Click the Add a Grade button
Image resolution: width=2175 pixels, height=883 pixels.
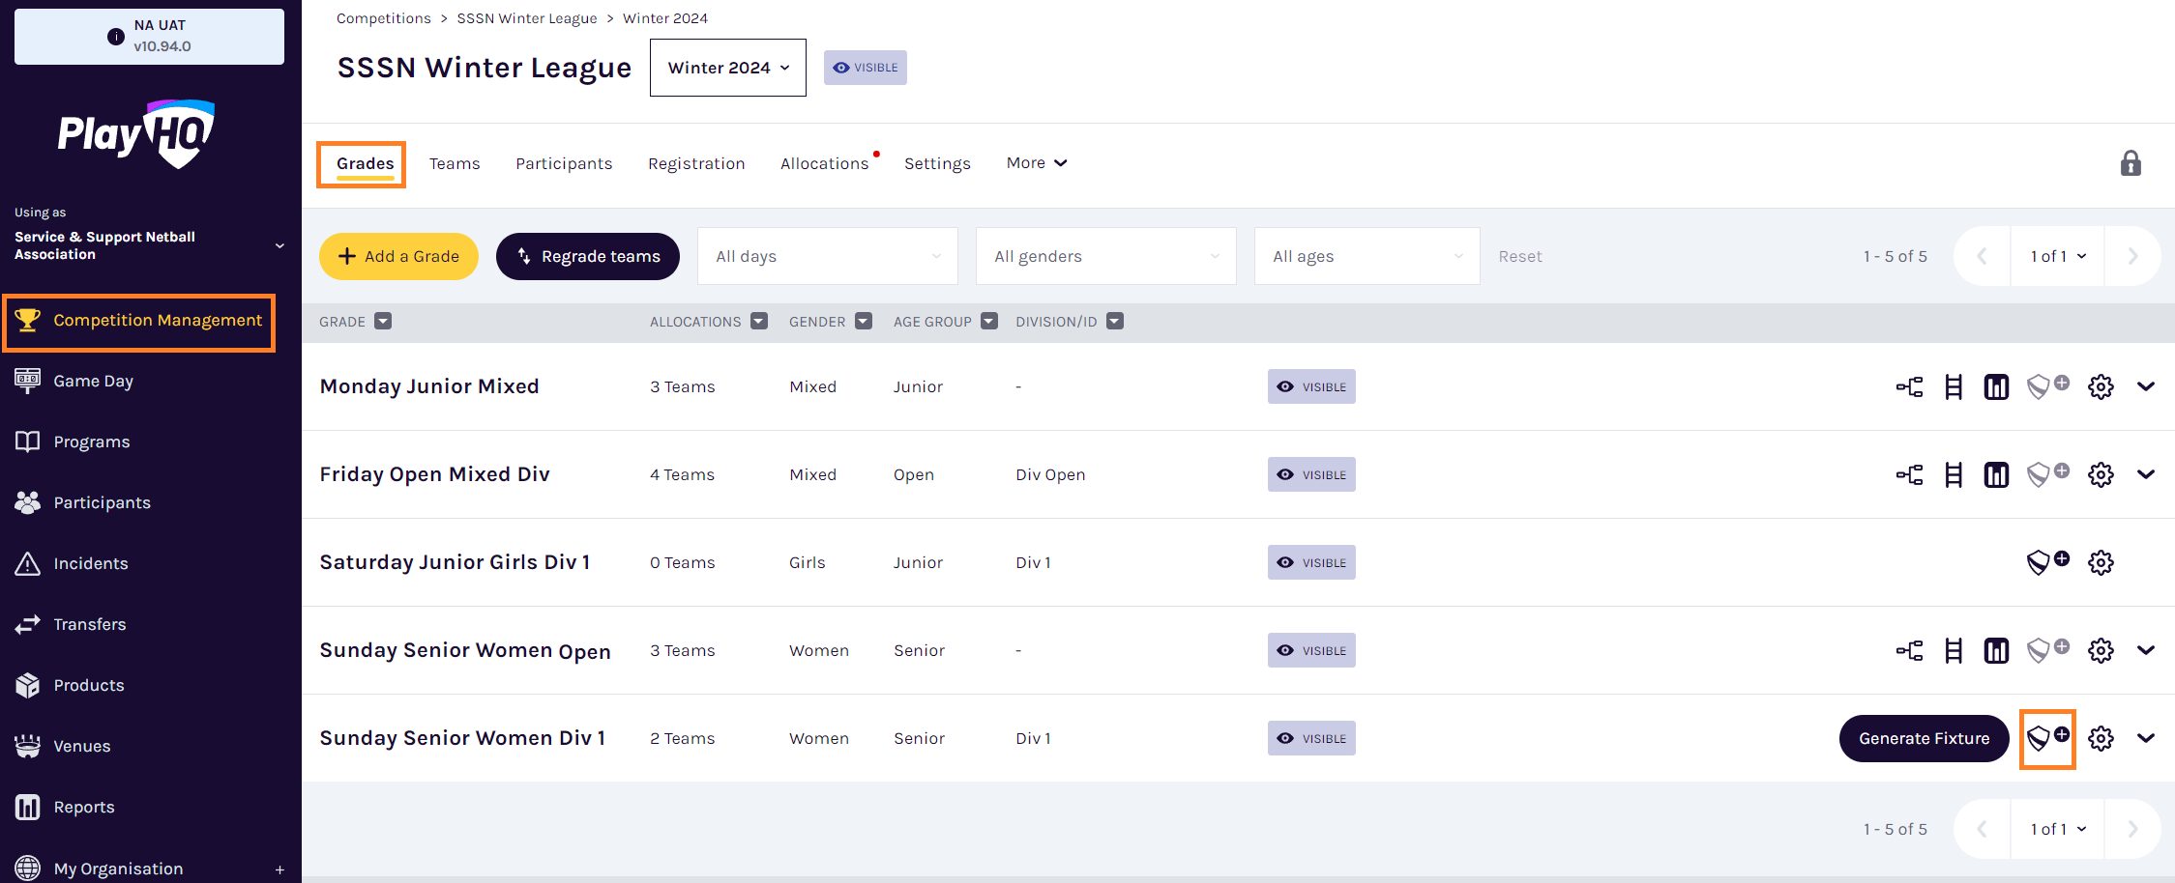click(398, 256)
